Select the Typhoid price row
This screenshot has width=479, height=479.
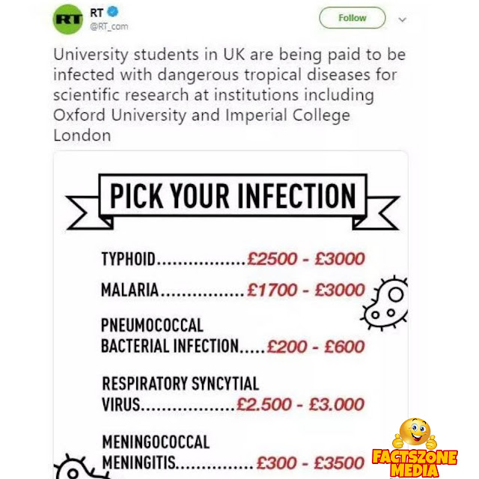pyautogui.click(x=233, y=259)
